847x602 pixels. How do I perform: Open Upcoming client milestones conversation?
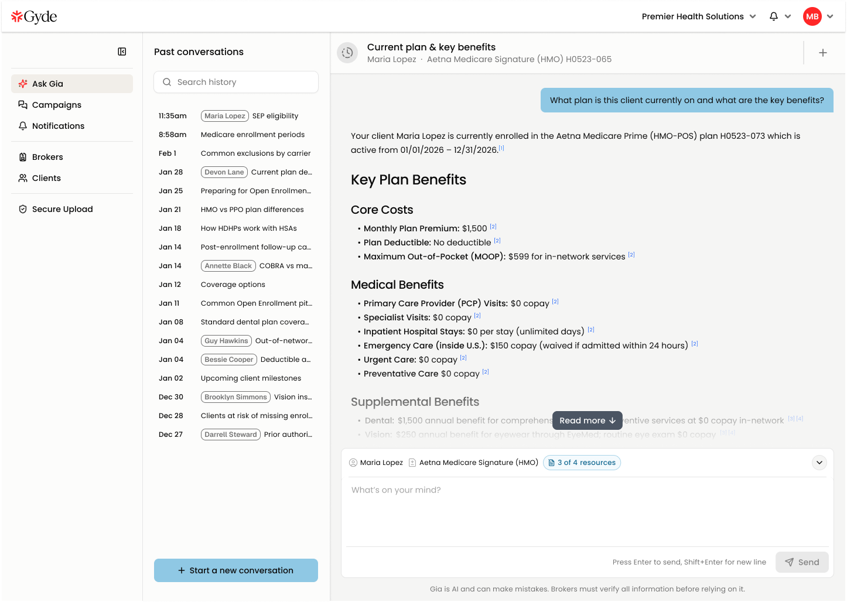click(x=236, y=378)
